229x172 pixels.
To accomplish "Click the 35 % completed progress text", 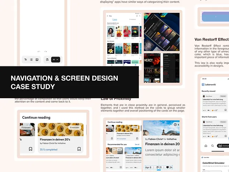I will [49, 149].
